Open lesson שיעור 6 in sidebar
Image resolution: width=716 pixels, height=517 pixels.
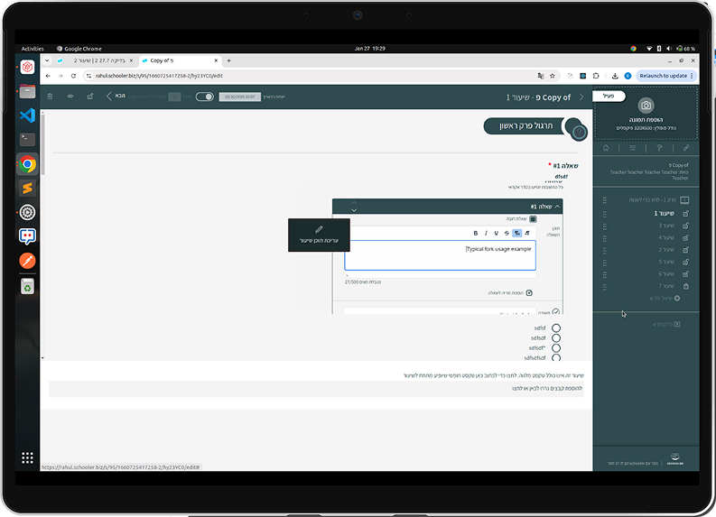[x=666, y=273]
